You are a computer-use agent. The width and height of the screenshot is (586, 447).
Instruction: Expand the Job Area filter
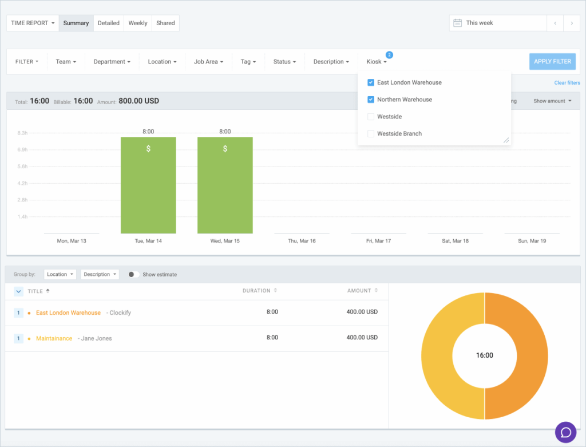pos(208,62)
